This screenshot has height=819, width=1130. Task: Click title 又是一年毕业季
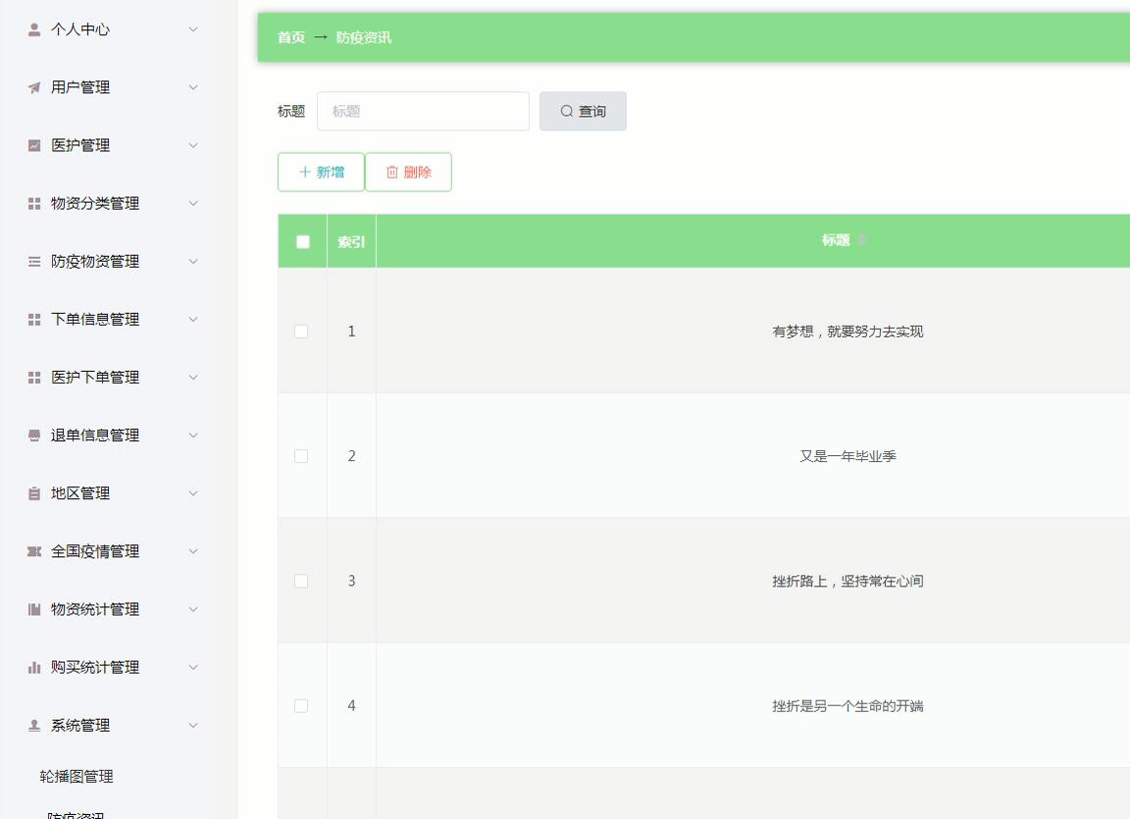click(847, 456)
